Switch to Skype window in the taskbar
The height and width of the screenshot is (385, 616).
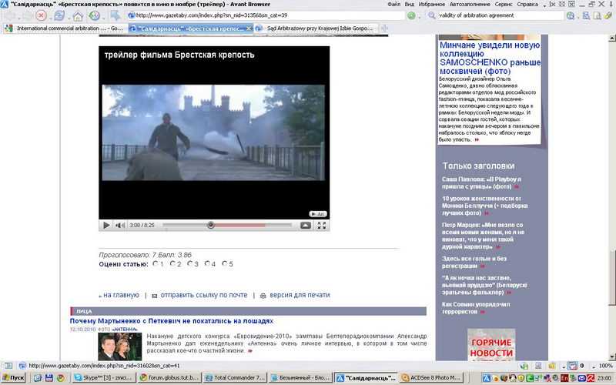click(x=105, y=378)
